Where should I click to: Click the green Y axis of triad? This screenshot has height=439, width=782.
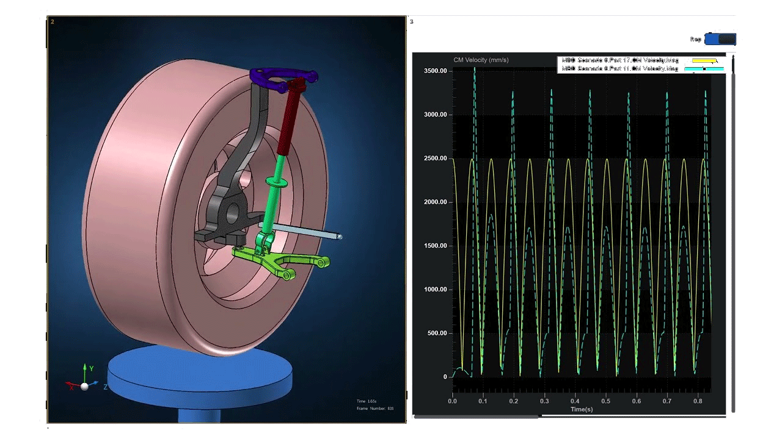click(85, 373)
